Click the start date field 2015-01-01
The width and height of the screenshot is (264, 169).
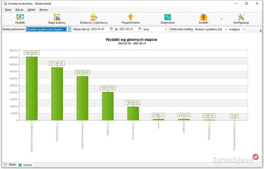(x=98, y=29)
